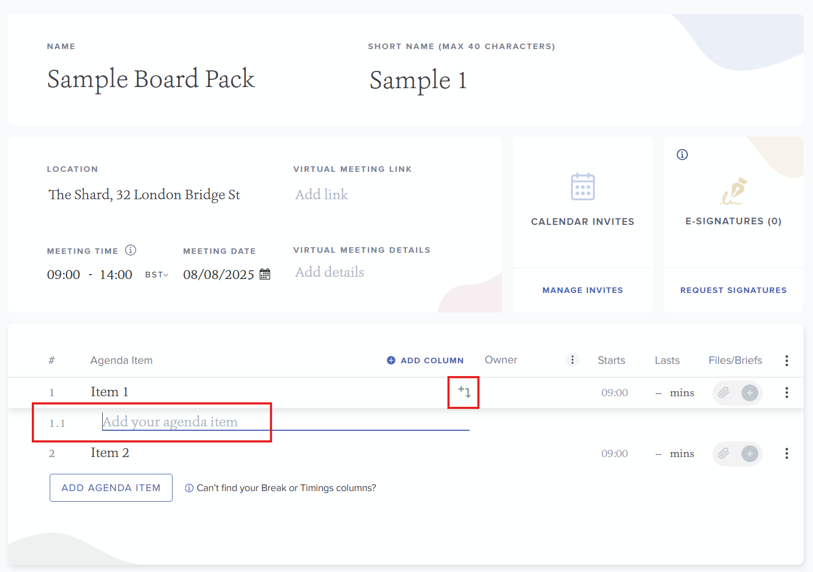Viewport: 813px width, 572px height.
Task: Click the plus add-brief icon for Item 2
Action: (750, 454)
